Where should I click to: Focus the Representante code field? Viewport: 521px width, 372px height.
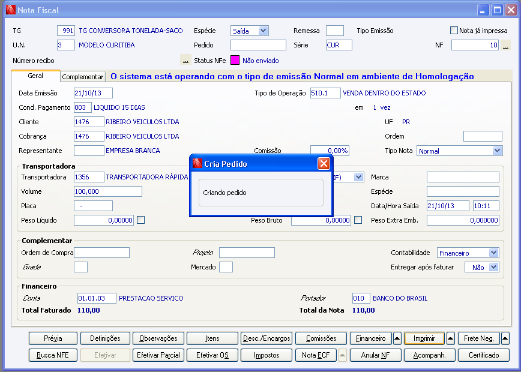click(89, 151)
